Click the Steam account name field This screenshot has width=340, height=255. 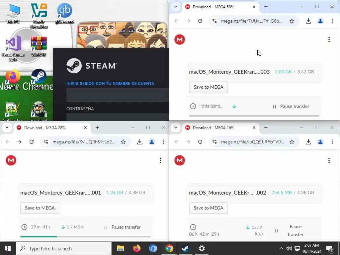(118, 95)
